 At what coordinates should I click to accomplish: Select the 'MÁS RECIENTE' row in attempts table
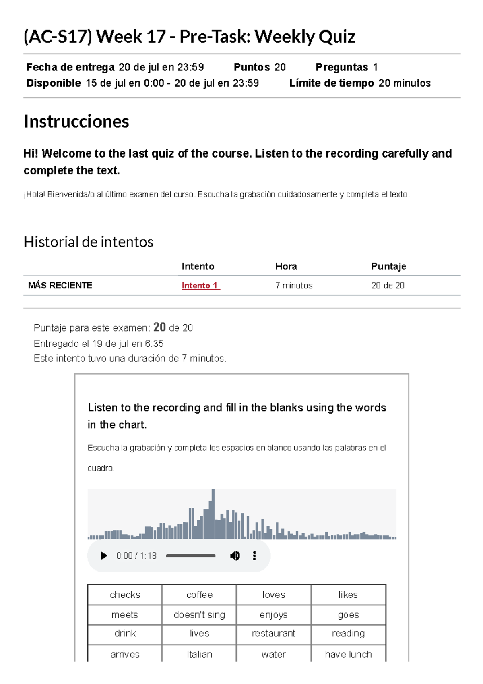(60, 286)
